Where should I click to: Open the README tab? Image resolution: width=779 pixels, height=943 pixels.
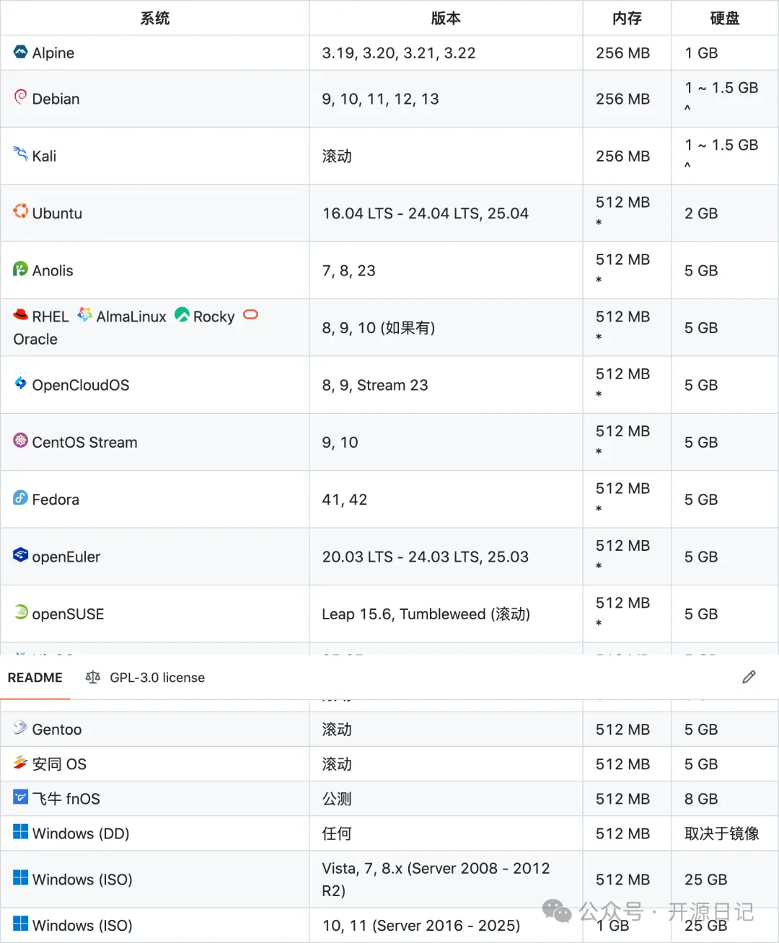(35, 678)
